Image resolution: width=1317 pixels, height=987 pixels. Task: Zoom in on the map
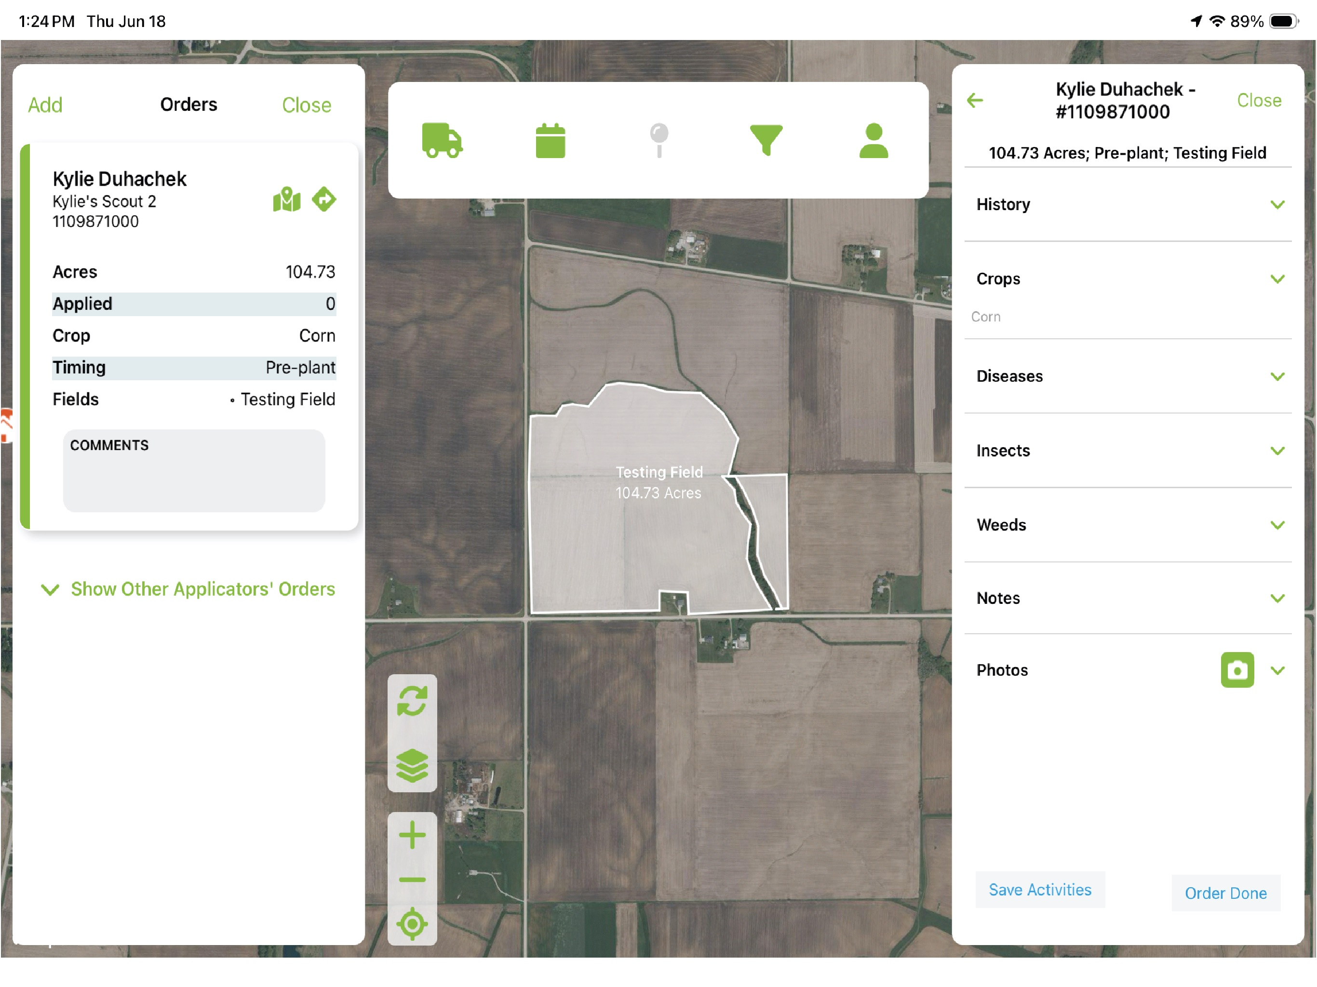412,835
